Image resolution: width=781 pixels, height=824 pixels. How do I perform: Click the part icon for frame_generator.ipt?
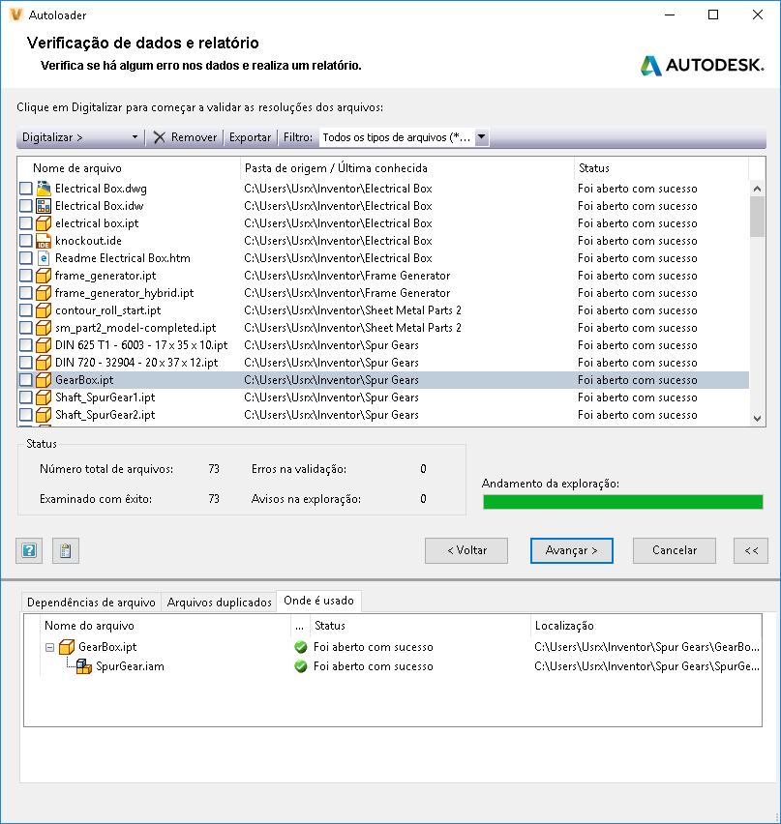(x=44, y=275)
